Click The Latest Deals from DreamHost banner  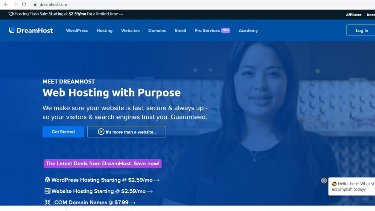tap(103, 164)
